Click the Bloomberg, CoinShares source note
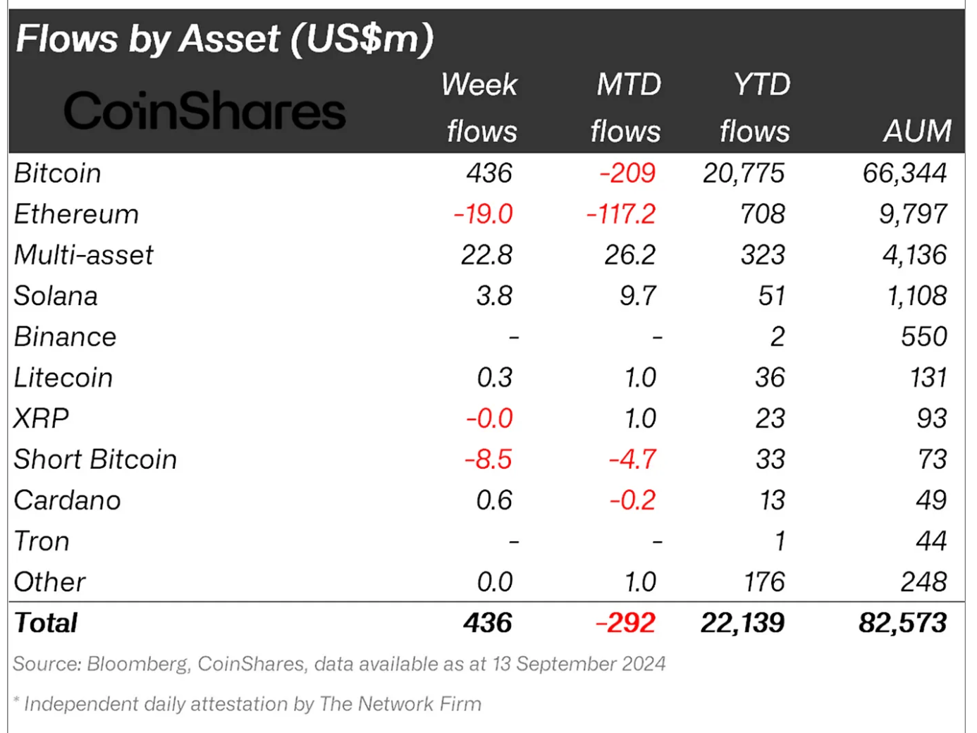Screen dimensions: 977x733 [339, 664]
